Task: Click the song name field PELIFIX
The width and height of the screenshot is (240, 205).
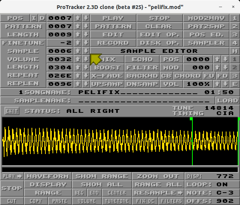Action: pos(138,92)
